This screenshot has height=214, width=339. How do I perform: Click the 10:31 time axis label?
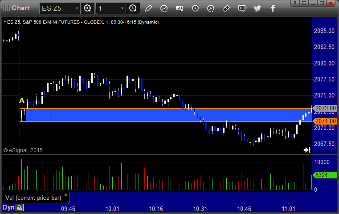point(200,209)
